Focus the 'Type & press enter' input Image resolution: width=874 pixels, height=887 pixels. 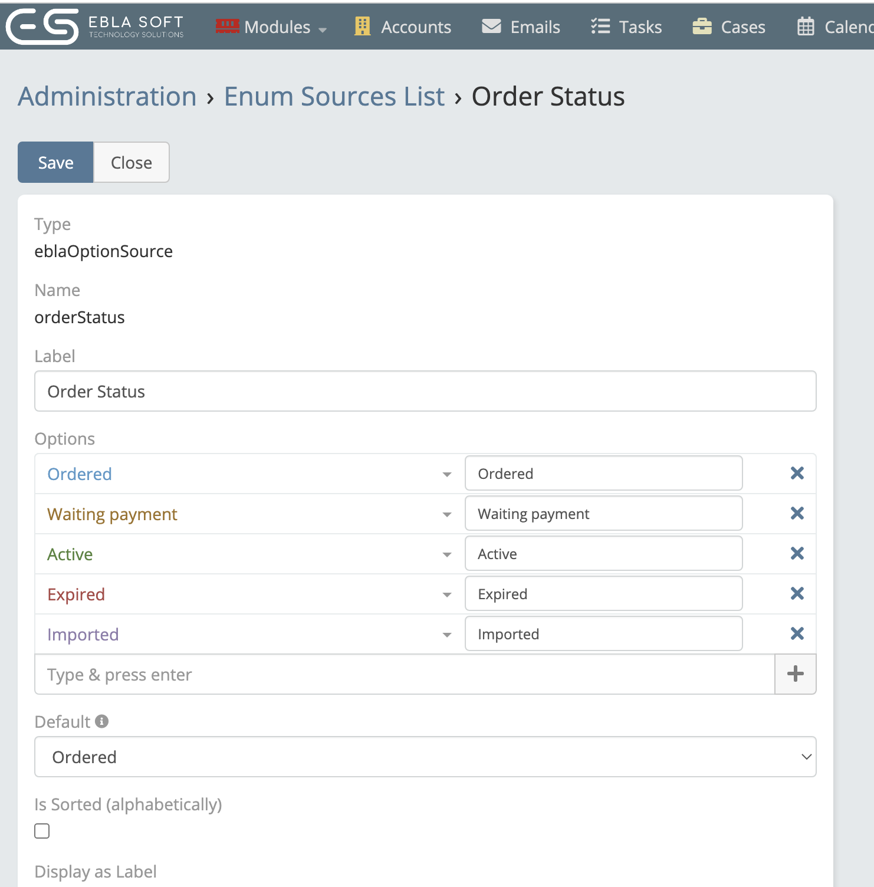(404, 674)
